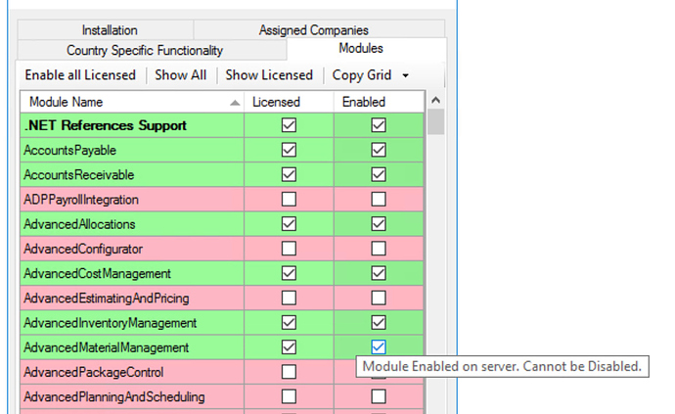Toggle Licensed checkbox for .NET References Support
This screenshot has width=675, height=414.
click(x=289, y=125)
